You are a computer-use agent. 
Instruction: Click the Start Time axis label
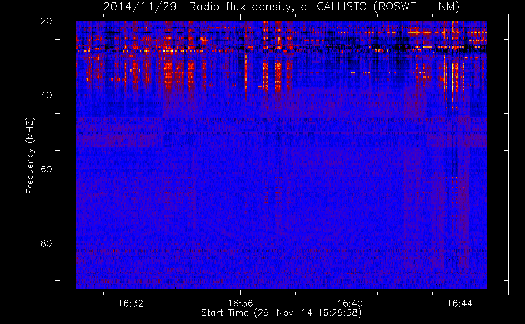click(281, 313)
